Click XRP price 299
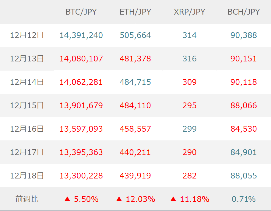Screen dimensions: 271x211 (x=189, y=129)
